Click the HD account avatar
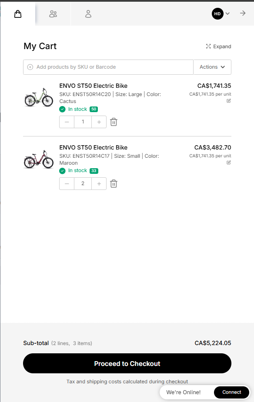Viewport: 254px width, 402px height. (x=217, y=13)
